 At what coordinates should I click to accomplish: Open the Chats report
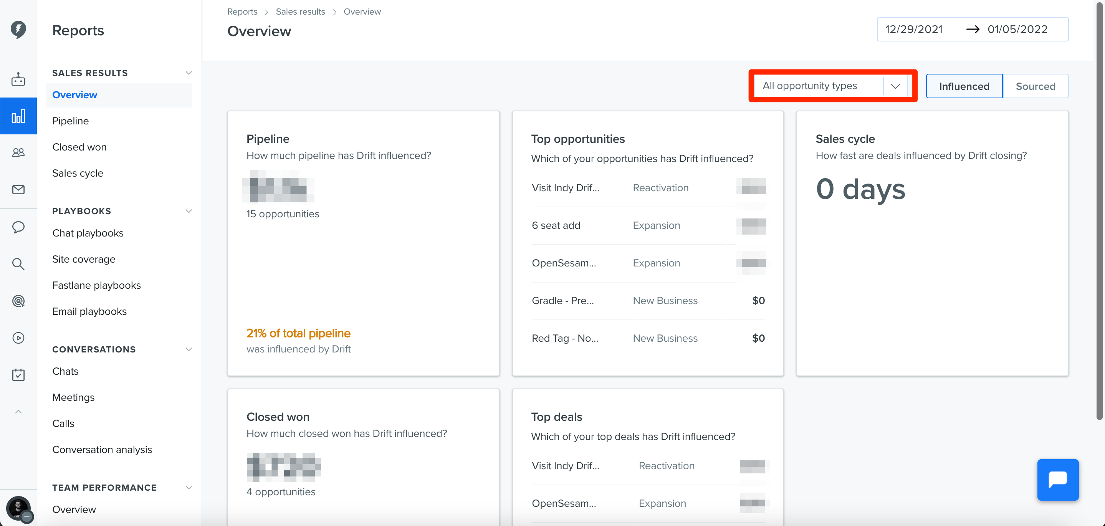tap(65, 371)
